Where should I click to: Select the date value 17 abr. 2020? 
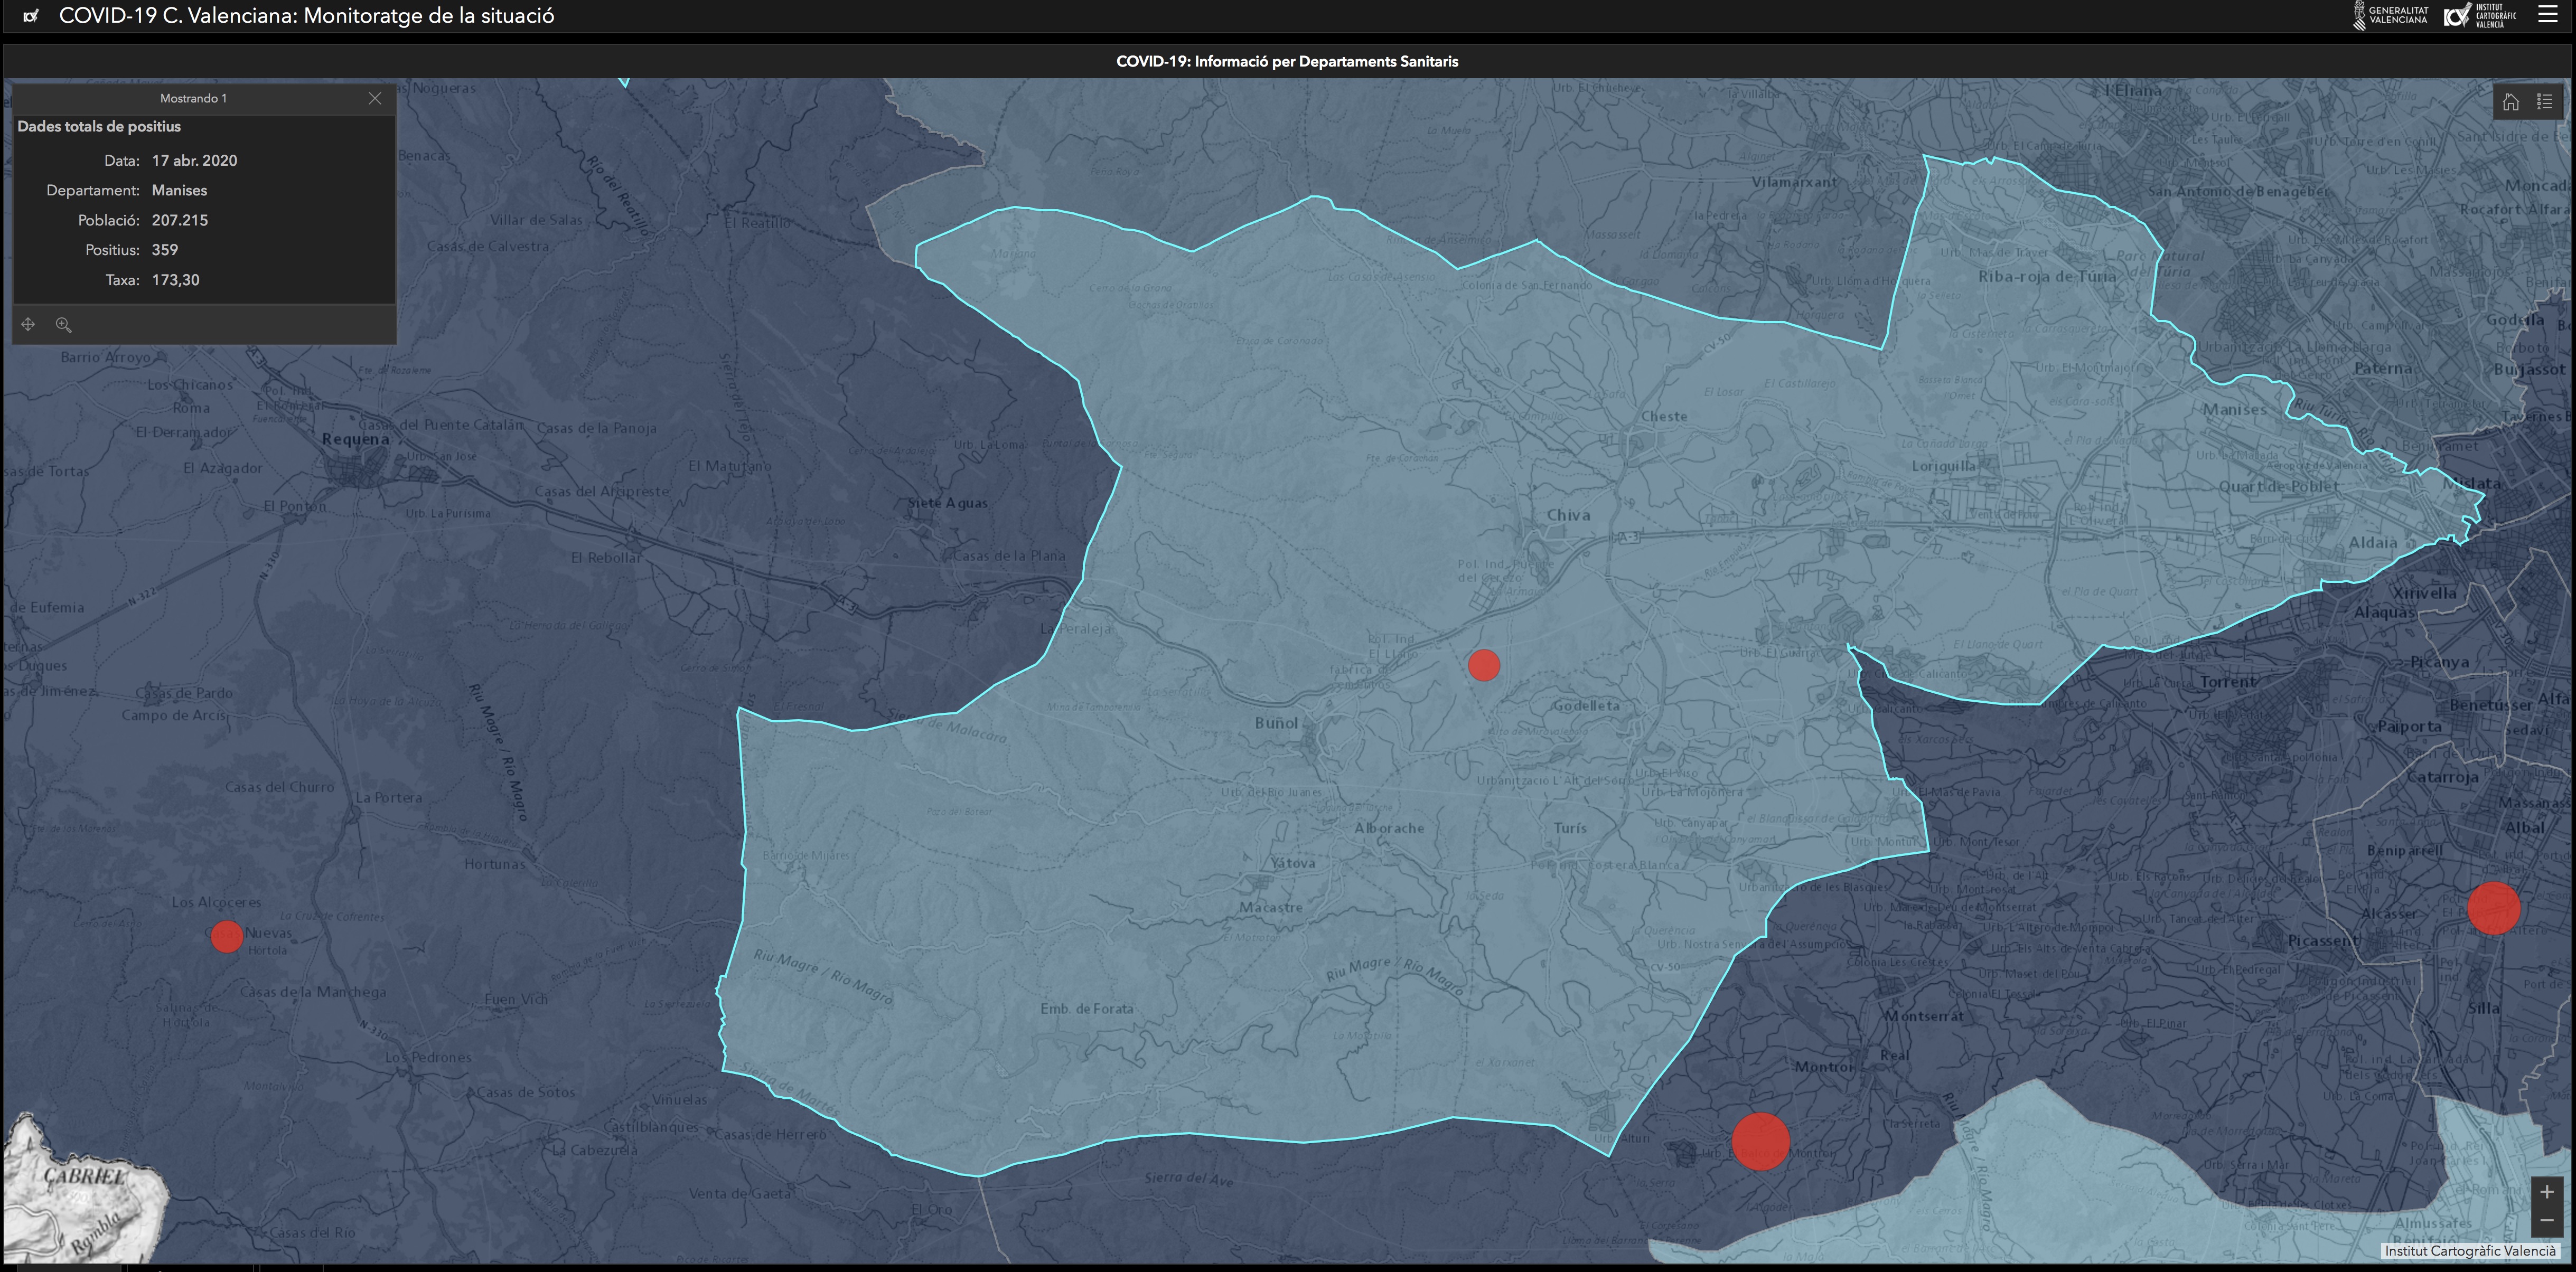coord(194,160)
